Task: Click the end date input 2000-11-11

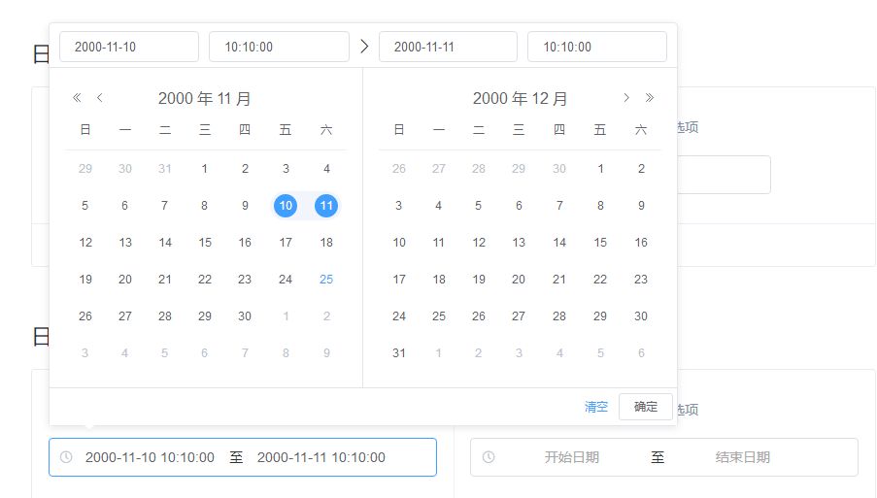Action: tap(448, 47)
